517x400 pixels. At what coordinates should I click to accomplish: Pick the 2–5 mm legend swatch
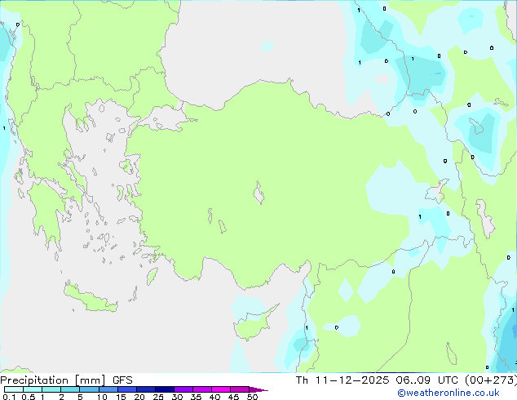coord(70,389)
